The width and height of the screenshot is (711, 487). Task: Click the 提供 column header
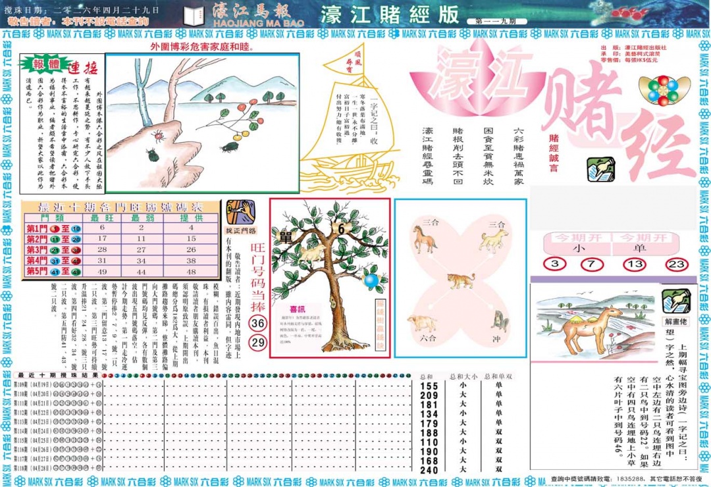coord(192,218)
